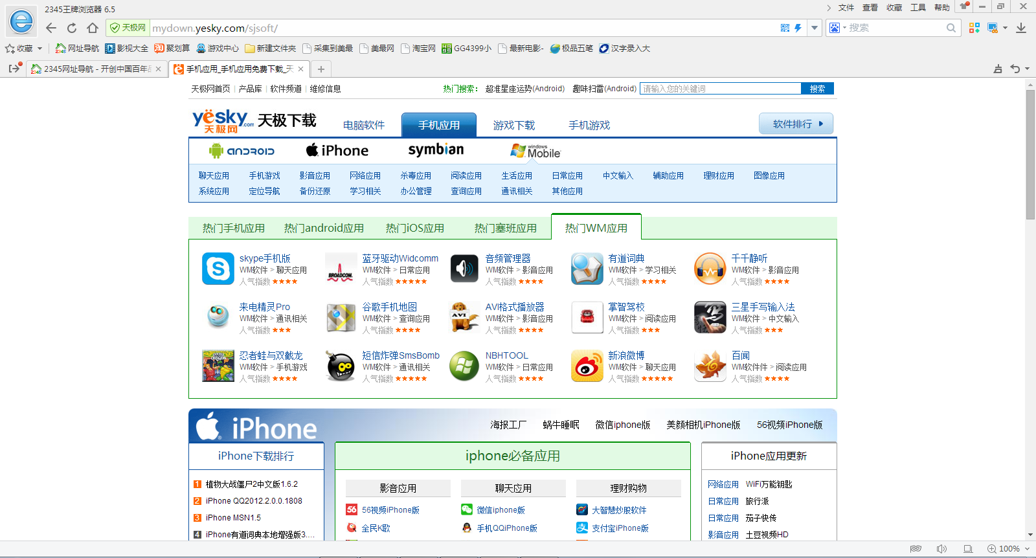Open the 天极网首页 link
This screenshot has width=1036, height=558.
[x=210, y=89]
